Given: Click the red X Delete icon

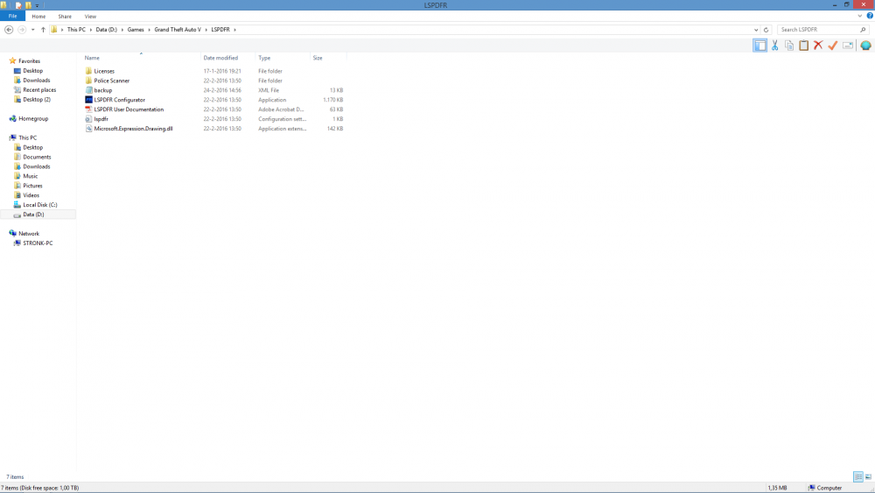Looking at the screenshot, I should pos(818,46).
